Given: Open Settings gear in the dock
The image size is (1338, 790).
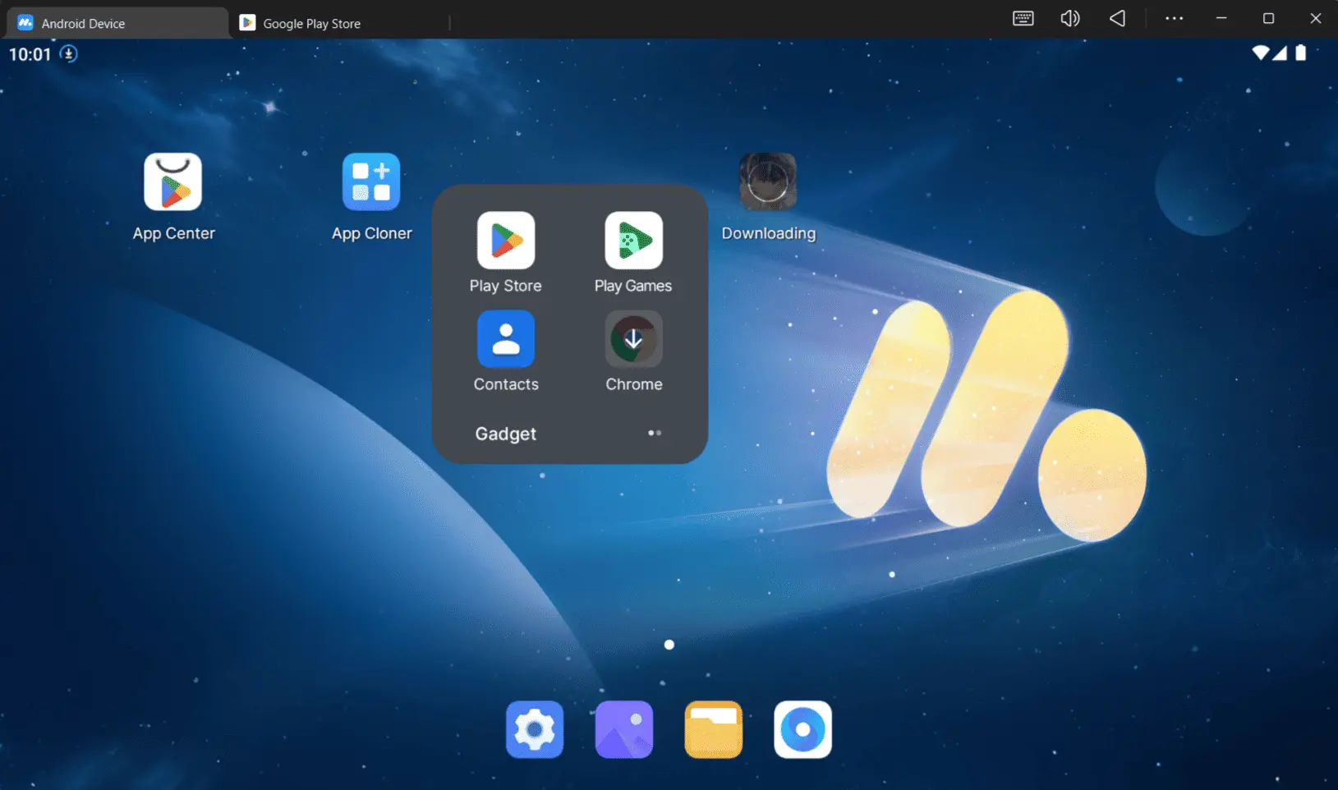Looking at the screenshot, I should point(535,729).
